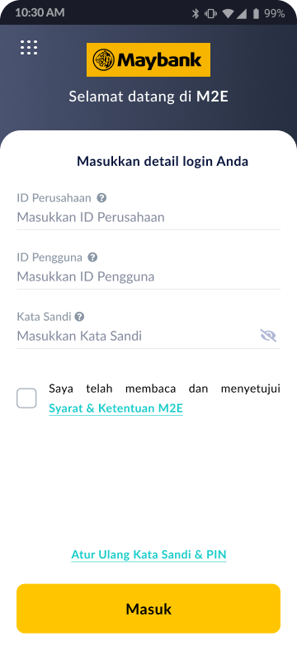Focus the Masukkan ID Pengguna field
The height and width of the screenshot is (660, 297).
pos(148,277)
